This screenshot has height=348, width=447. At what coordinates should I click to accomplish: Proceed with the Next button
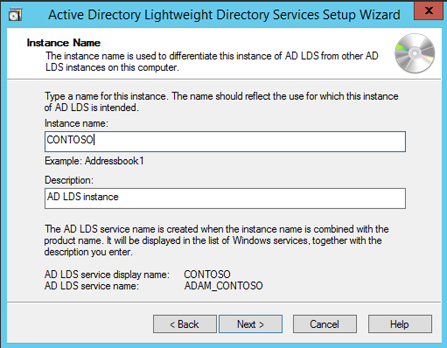pyautogui.click(x=250, y=324)
